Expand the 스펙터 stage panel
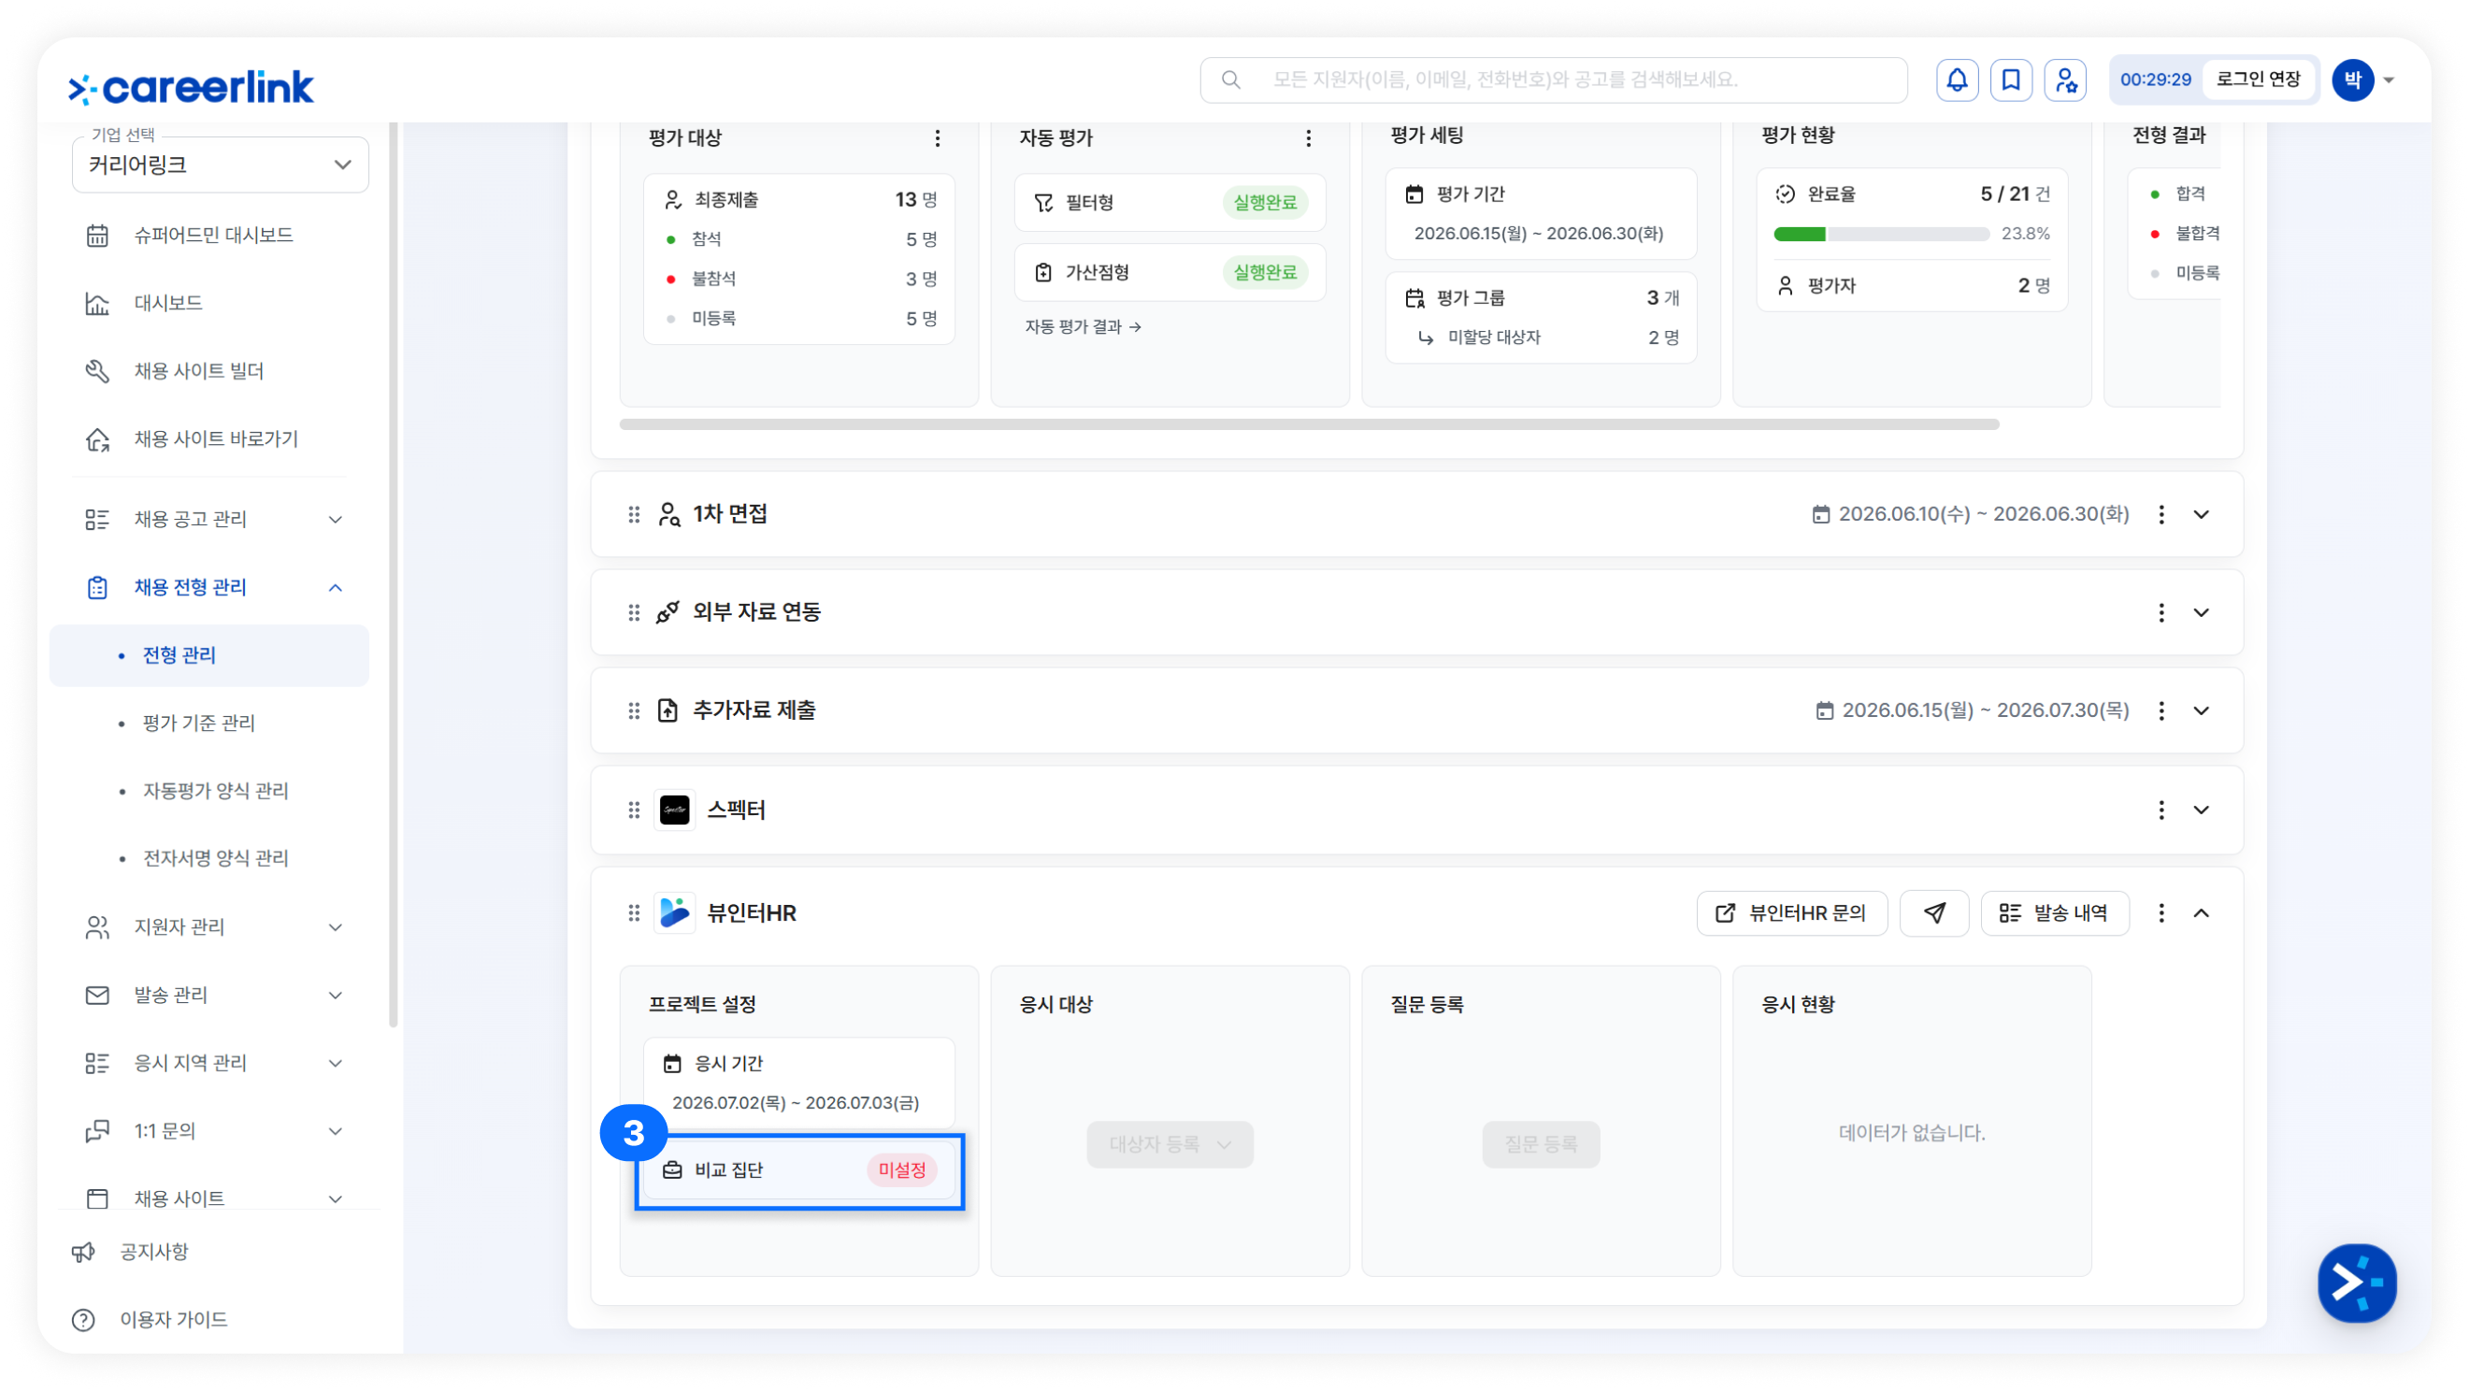2469x1391 pixels. pos(2202,810)
